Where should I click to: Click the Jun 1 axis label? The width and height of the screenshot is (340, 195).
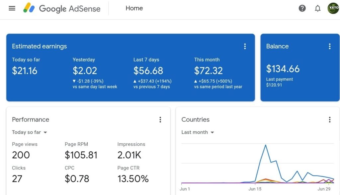tap(185, 189)
